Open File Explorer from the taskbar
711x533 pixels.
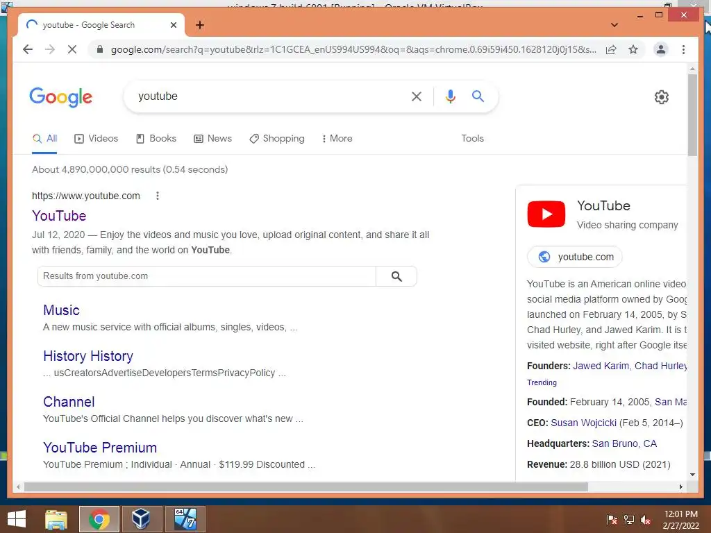56,519
